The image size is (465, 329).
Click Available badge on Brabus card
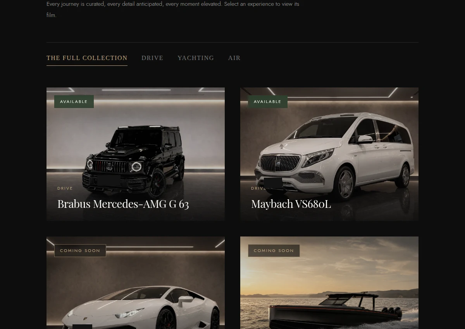click(x=74, y=101)
